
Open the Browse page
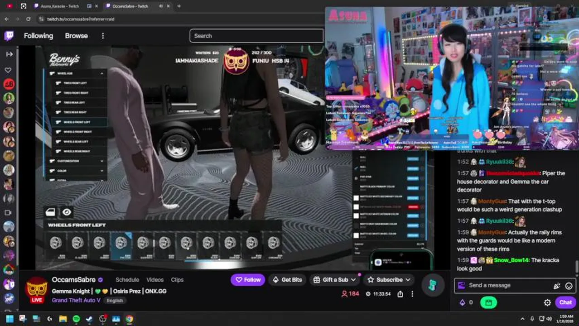coord(76,36)
